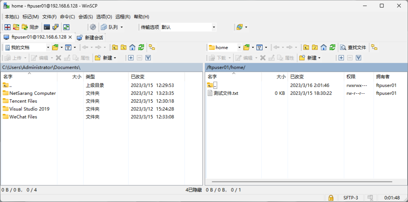The height and width of the screenshot is (202, 408).
Task: Click the 队列 queue button
Action: pos(110,27)
